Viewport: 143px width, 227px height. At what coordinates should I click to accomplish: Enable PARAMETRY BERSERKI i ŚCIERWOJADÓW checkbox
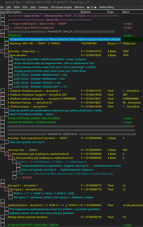[2, 122]
